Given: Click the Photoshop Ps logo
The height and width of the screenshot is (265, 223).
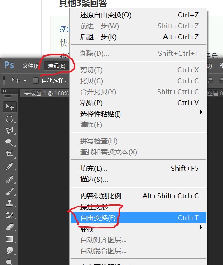Looking at the screenshot, I should [9, 65].
